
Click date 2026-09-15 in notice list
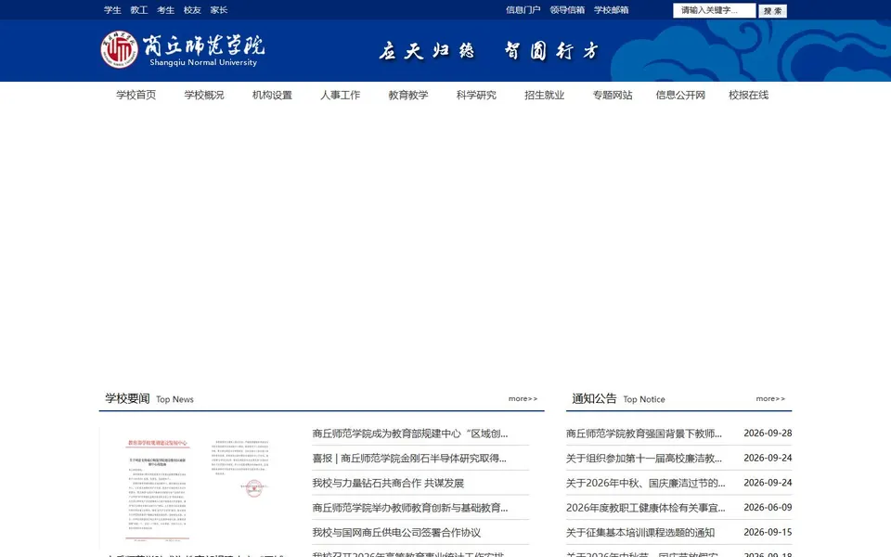coord(768,533)
